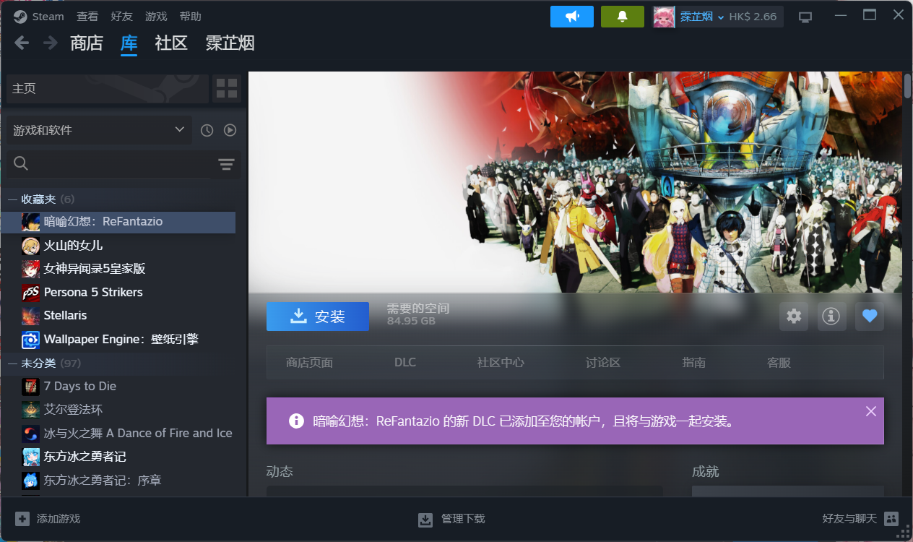The height and width of the screenshot is (542, 913).
Task: Show ready-to-play games filter icon
Action: (x=230, y=130)
